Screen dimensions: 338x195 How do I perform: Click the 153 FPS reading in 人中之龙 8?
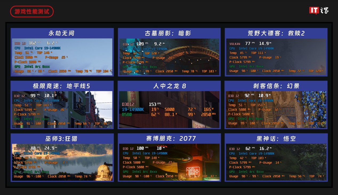153,104
